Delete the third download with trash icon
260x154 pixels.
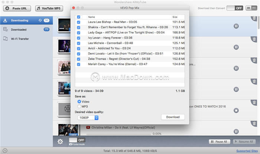(x=254, y=60)
